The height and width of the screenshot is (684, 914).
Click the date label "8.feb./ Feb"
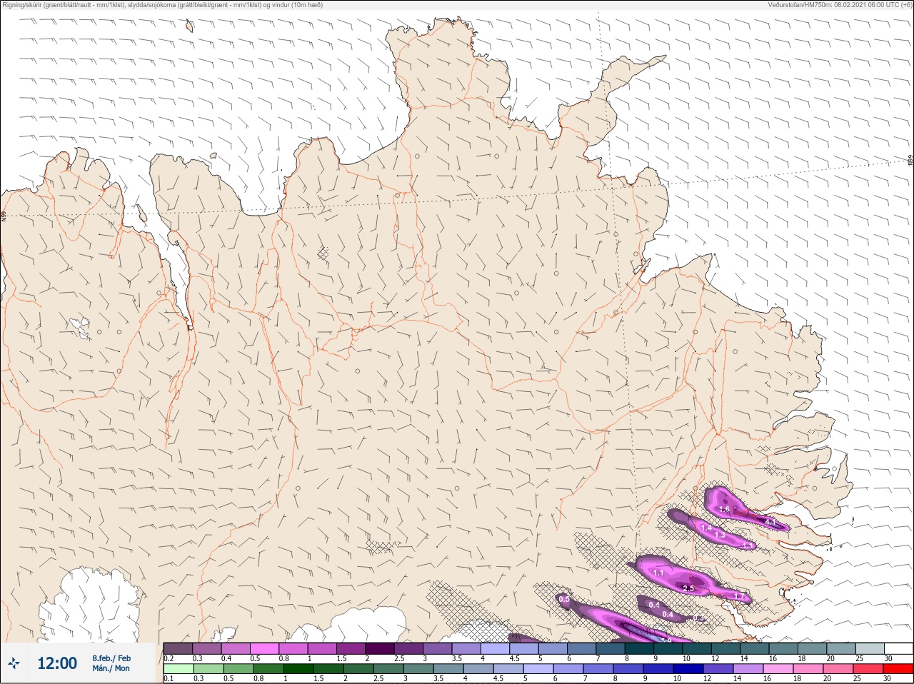pyautogui.click(x=111, y=658)
